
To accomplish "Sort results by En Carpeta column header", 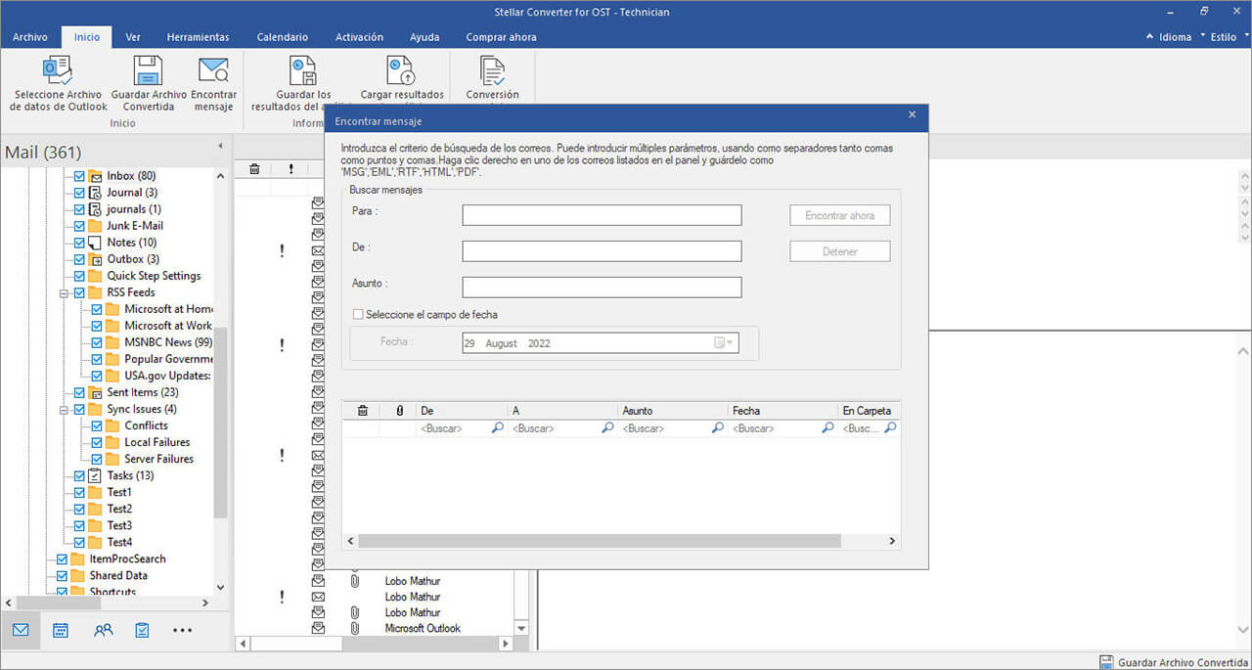I will point(869,411).
